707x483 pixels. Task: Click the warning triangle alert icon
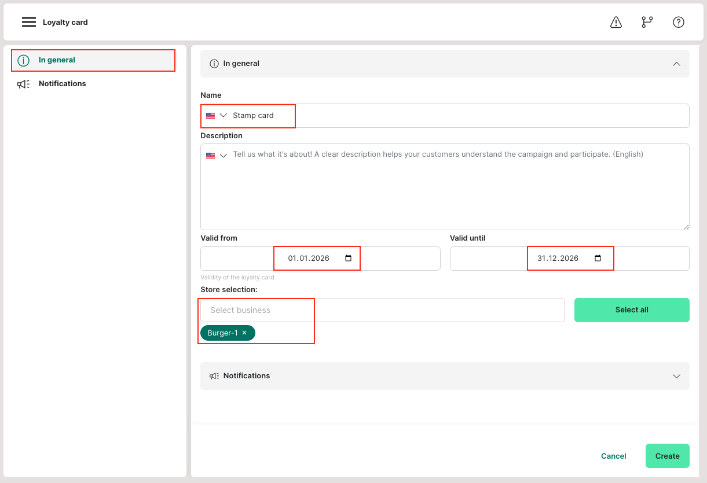coord(616,22)
